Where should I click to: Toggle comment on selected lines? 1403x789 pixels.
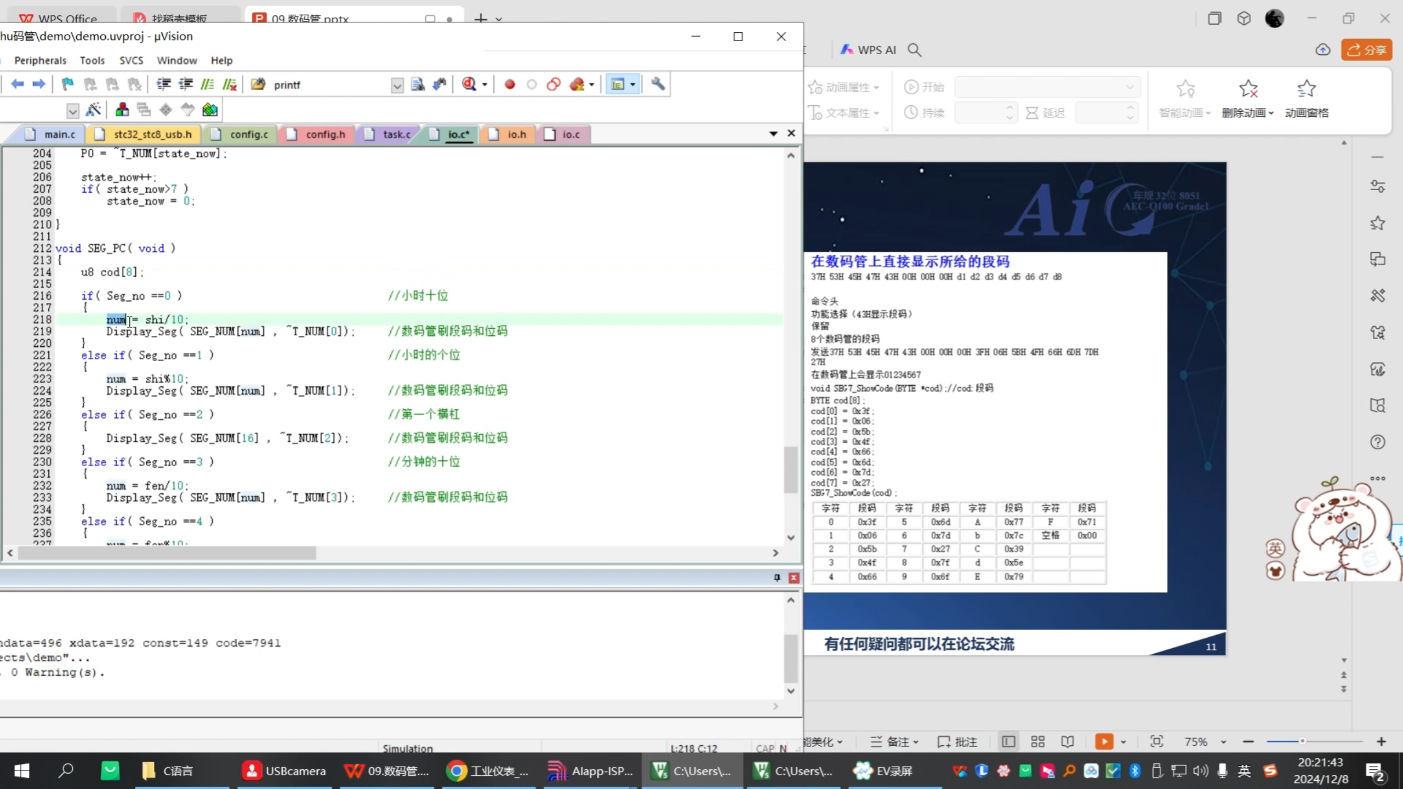click(x=207, y=84)
